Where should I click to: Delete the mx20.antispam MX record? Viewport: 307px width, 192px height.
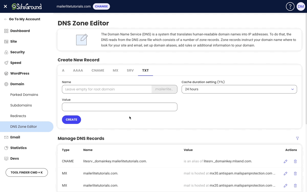click(x=295, y=185)
